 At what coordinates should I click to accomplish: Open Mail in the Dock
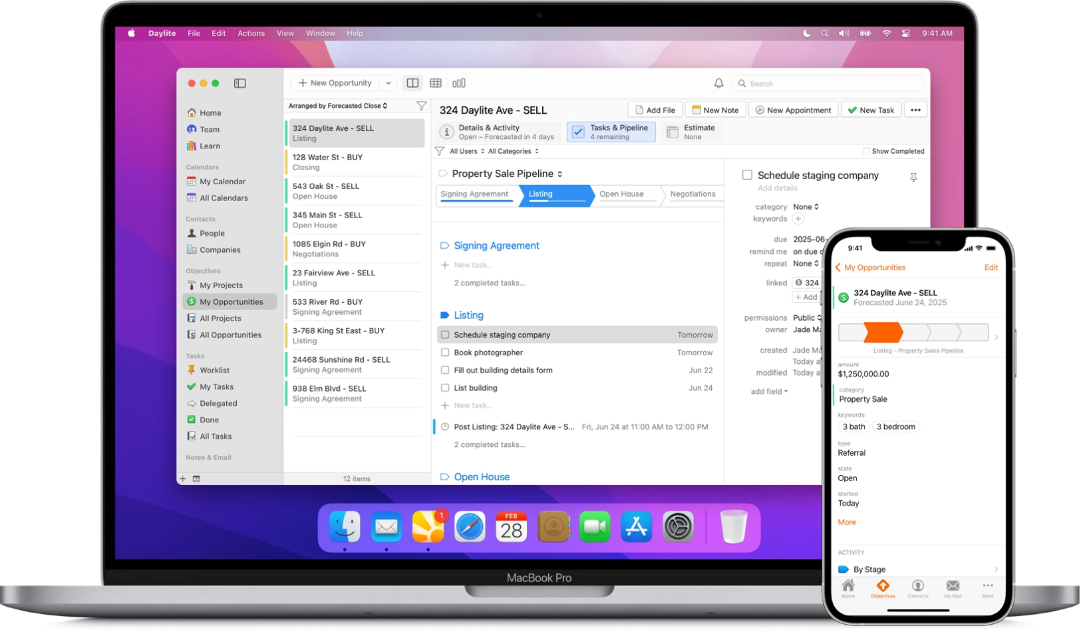[387, 527]
